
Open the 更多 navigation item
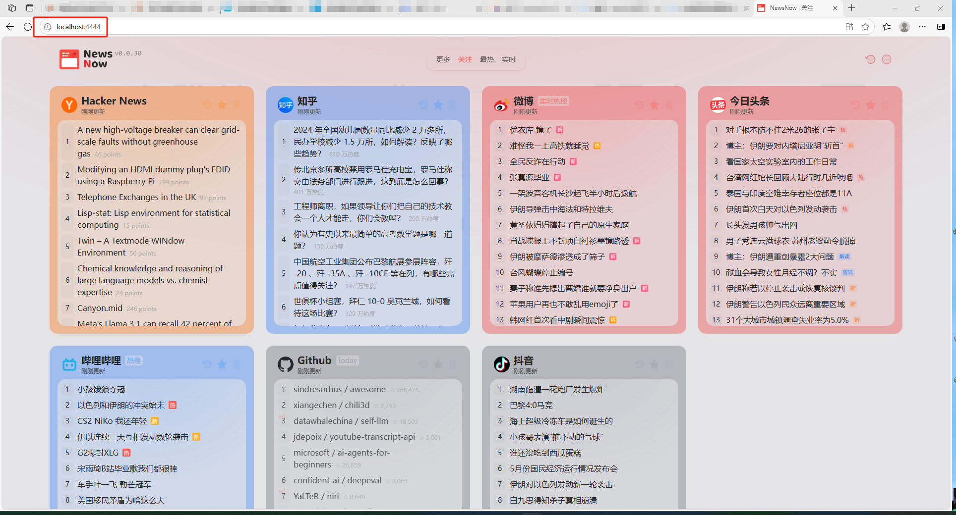pos(443,59)
